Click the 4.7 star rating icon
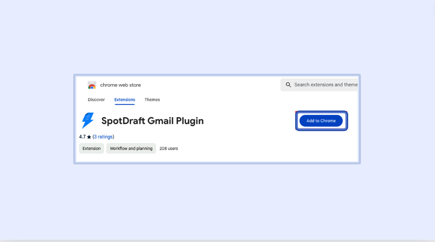 click(89, 137)
